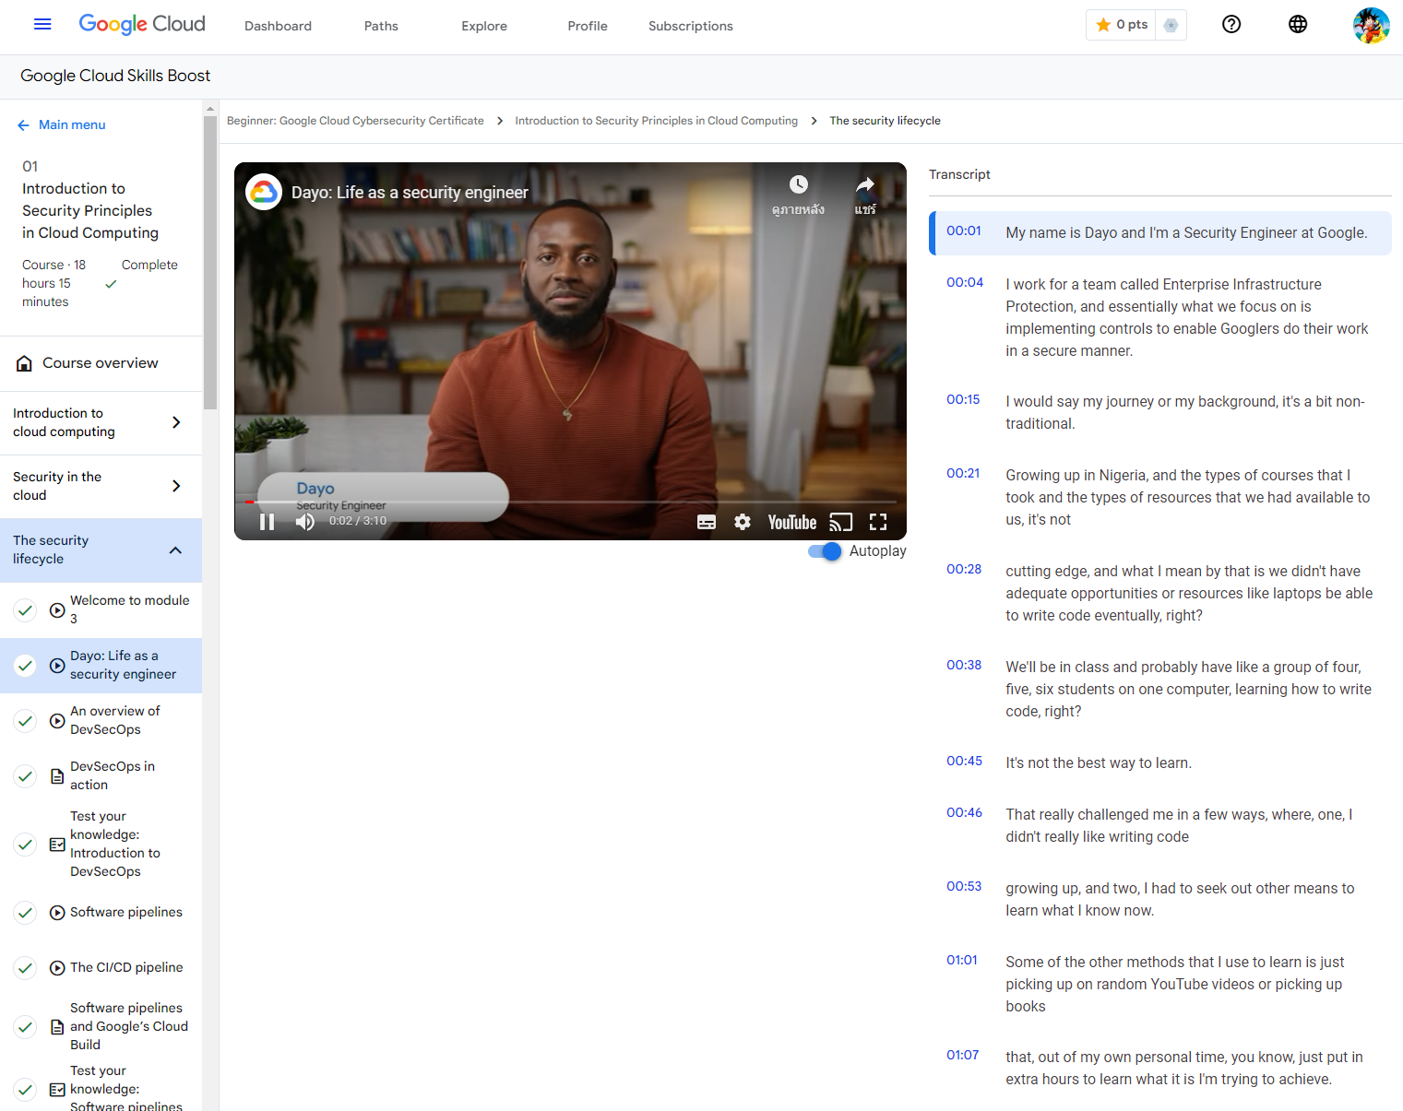Click completion checkmark for The CI/CD pipeline

pyautogui.click(x=26, y=968)
